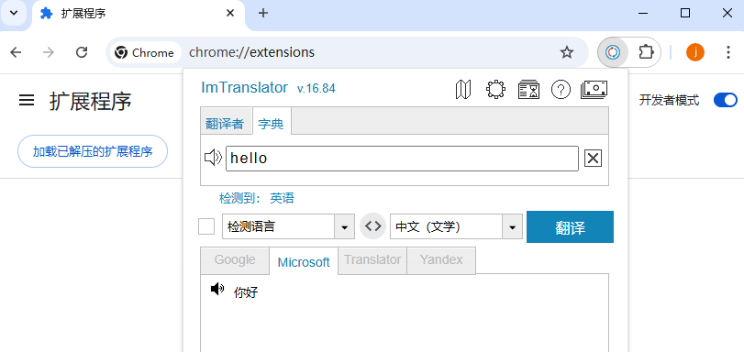The image size is (744, 352).
Task: Bookmark this page with star icon
Action: [x=567, y=52]
